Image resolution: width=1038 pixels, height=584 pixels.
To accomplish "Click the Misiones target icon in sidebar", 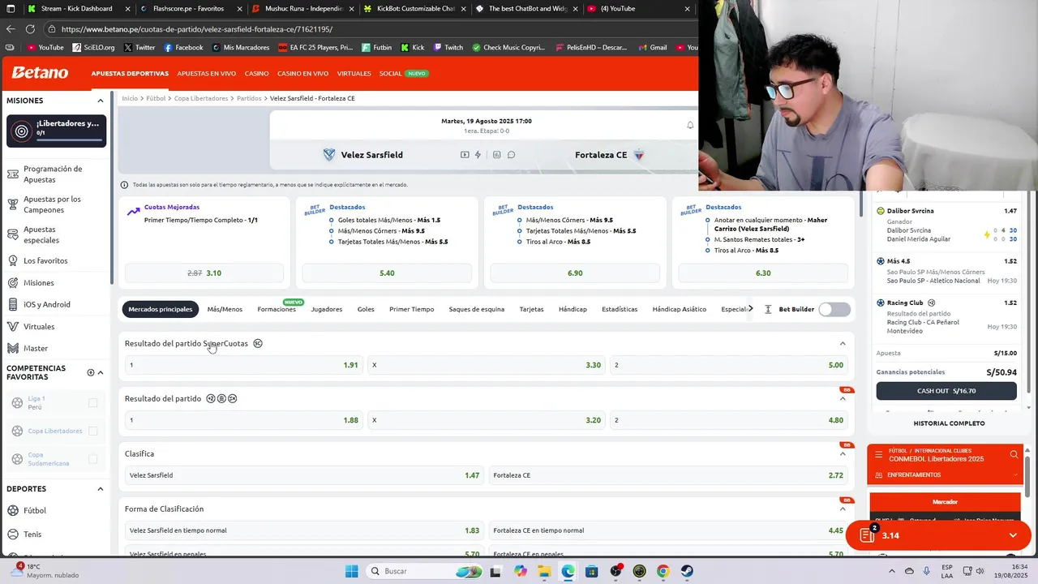I will pyautogui.click(x=13, y=283).
